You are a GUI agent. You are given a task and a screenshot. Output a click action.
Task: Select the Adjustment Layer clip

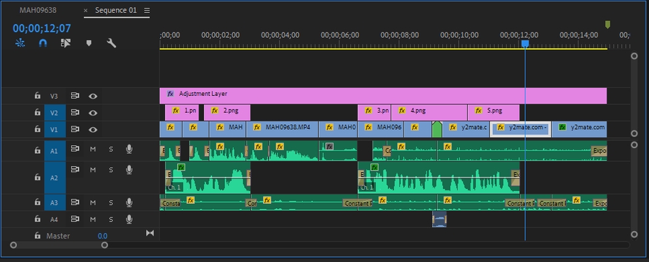(383, 96)
